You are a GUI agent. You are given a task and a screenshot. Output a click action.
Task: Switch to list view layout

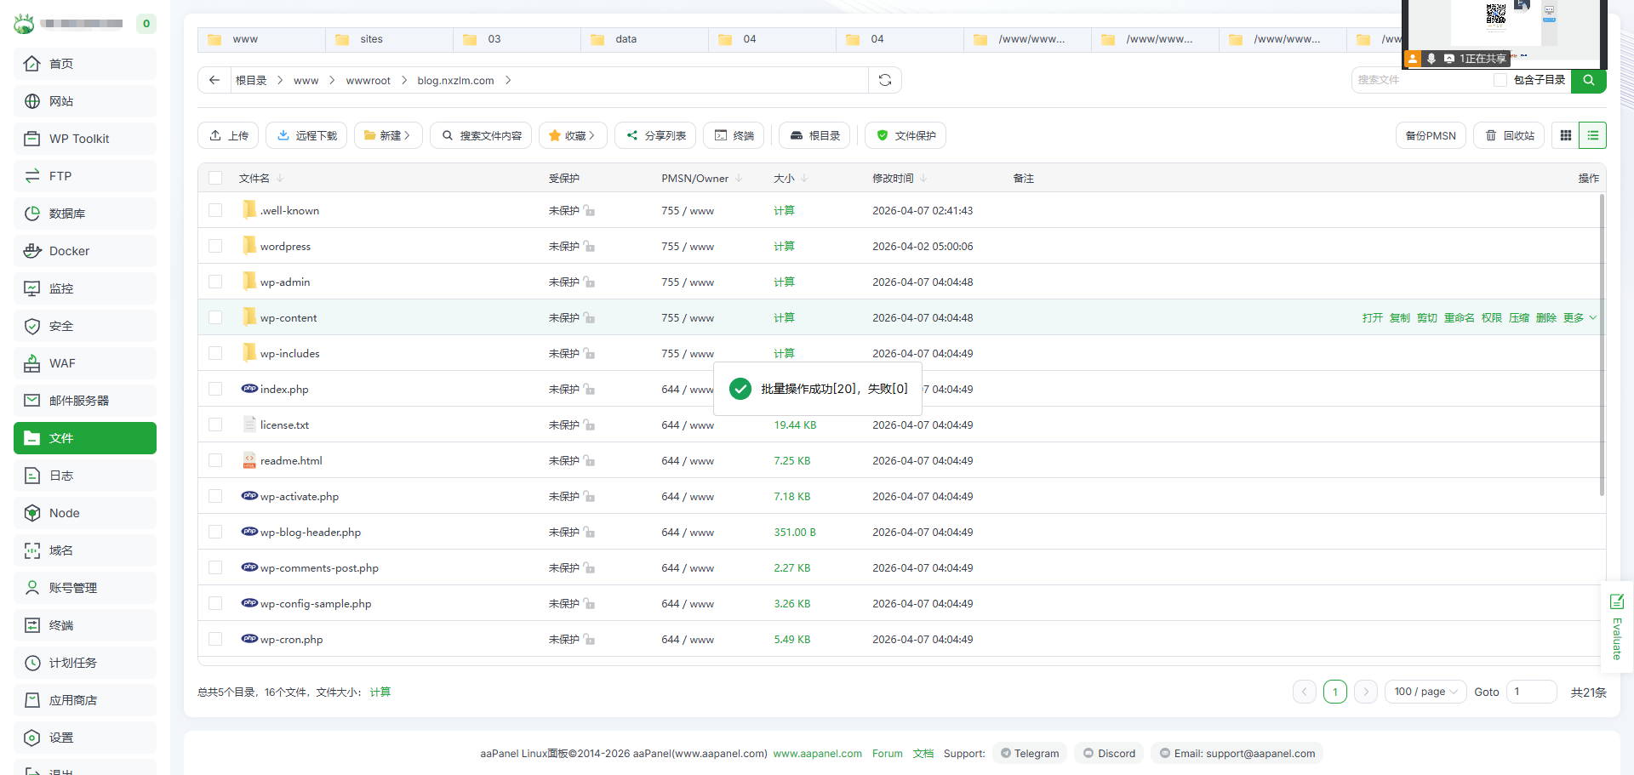[x=1592, y=135]
